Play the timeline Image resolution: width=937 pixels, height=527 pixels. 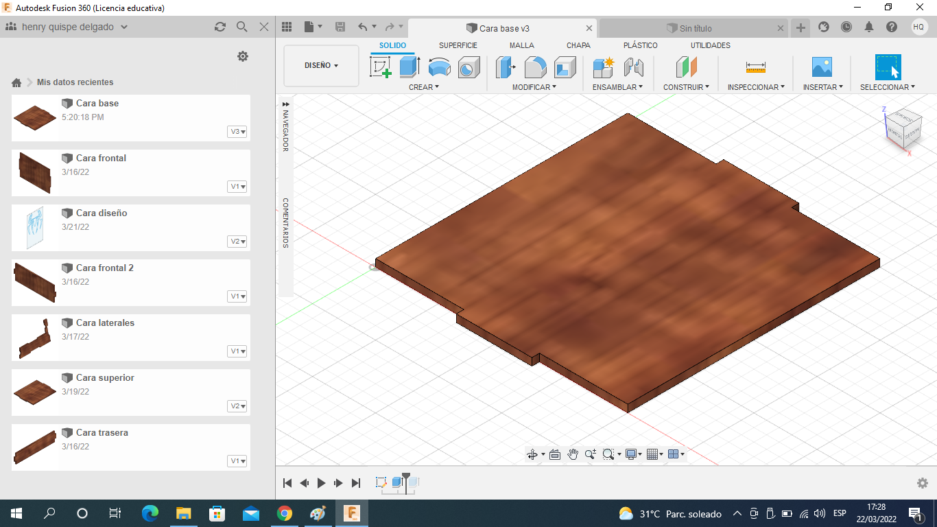321,483
